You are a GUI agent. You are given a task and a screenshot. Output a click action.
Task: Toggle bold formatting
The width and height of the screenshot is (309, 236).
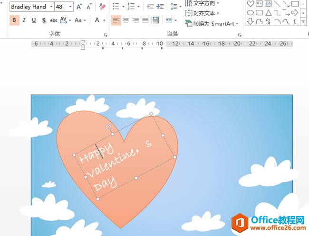(14, 20)
